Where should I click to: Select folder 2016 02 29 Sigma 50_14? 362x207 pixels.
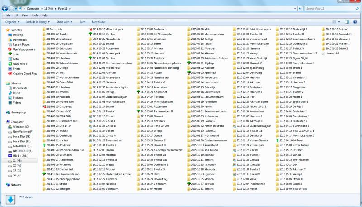pyautogui.click(x=291, y=58)
